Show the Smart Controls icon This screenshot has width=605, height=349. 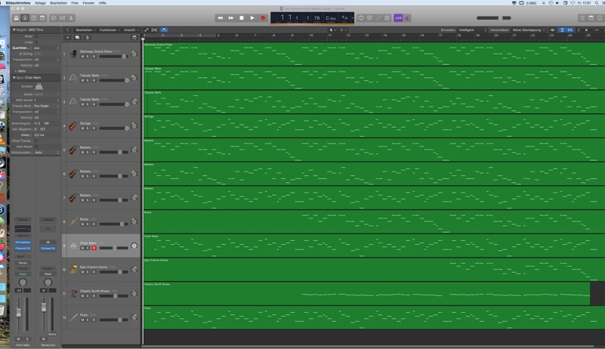[x=53, y=18]
